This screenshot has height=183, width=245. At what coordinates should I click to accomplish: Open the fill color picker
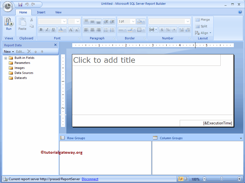[x=141, y=21]
